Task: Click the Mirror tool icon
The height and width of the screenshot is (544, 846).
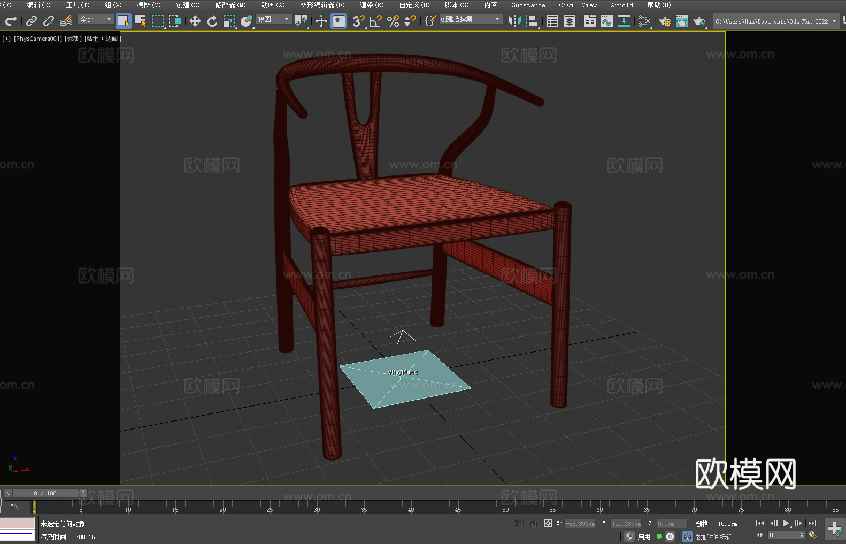Action: pos(515,21)
